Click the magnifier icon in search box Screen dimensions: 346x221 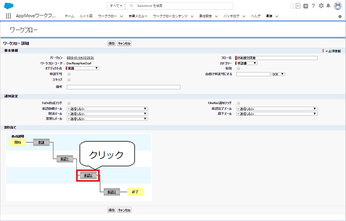[131, 6]
